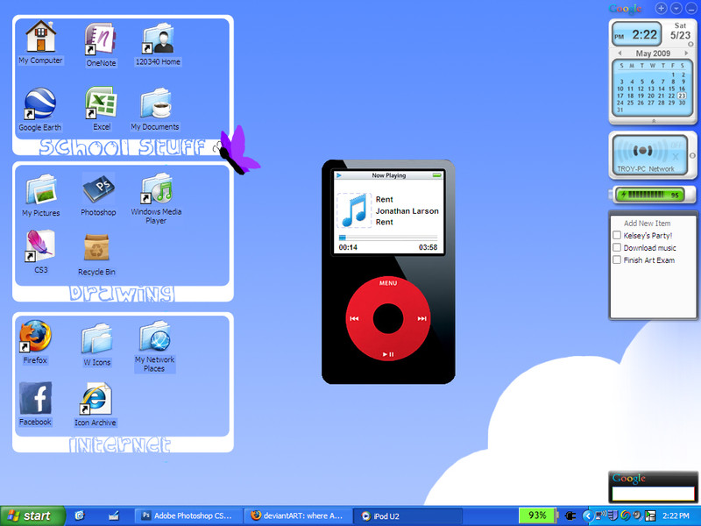Click play/pause on the iPod wheel
This screenshot has width=701, height=526.
coord(388,354)
